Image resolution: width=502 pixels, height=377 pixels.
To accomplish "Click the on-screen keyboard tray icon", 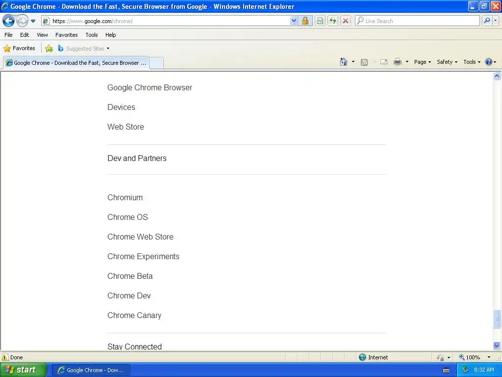I will [446, 370].
